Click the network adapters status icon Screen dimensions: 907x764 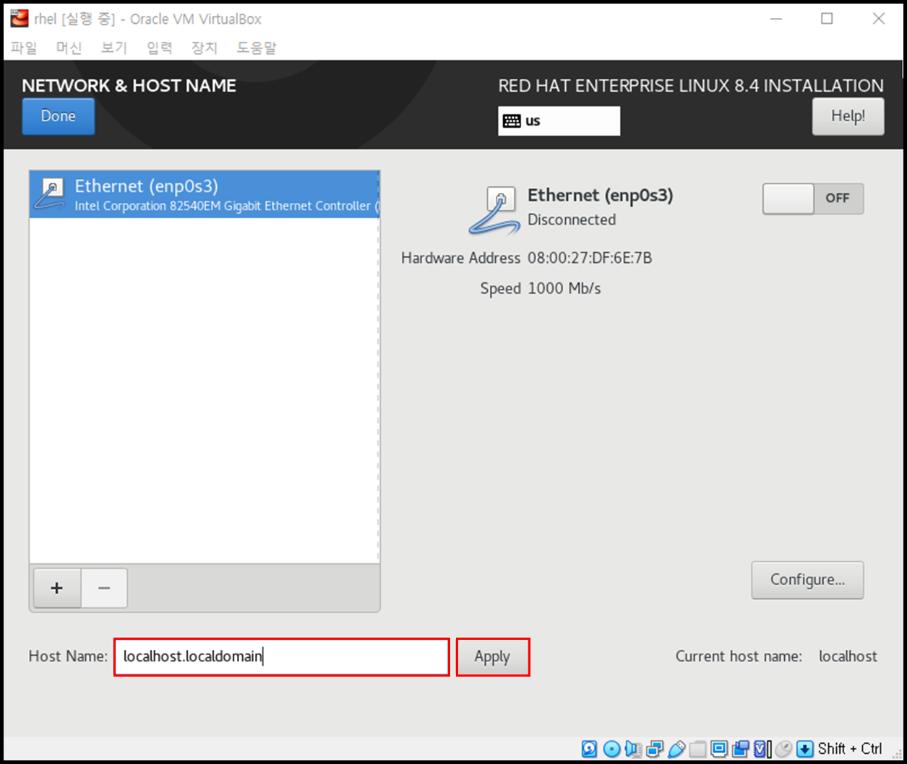(x=655, y=749)
